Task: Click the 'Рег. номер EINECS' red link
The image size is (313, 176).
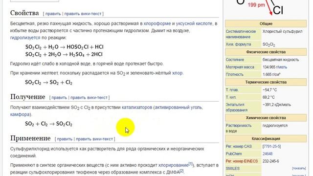Action: coord(242,161)
